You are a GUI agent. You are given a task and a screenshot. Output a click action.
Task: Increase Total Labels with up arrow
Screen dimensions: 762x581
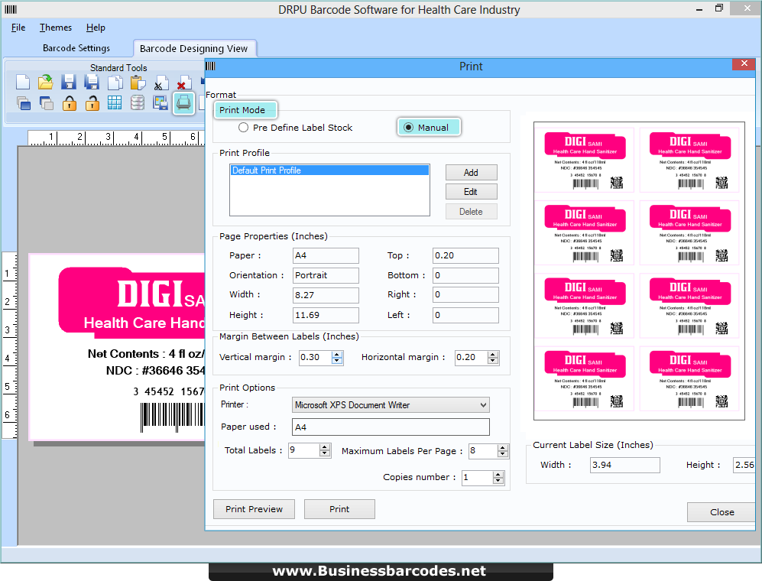click(325, 447)
